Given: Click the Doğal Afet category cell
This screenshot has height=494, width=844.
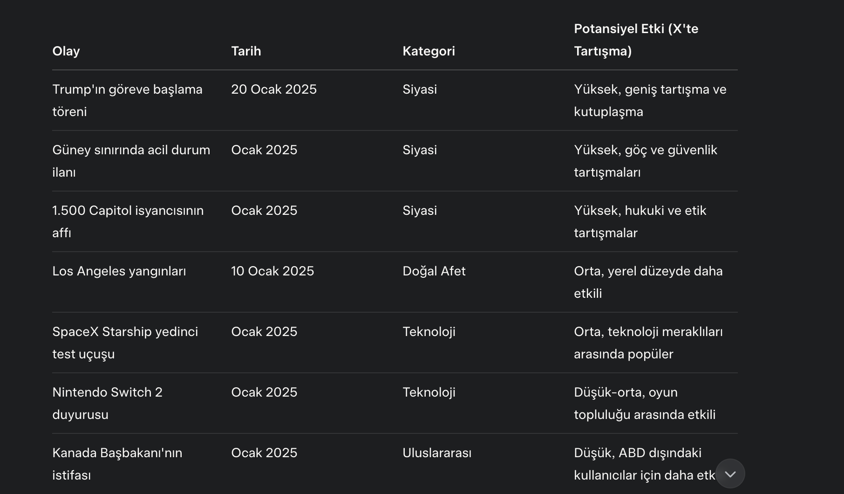Looking at the screenshot, I should (434, 271).
